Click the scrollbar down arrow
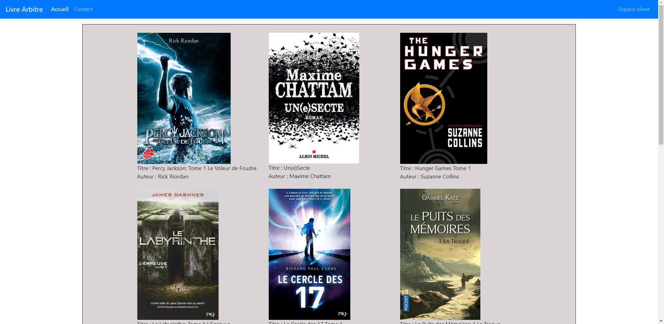Image resolution: width=664 pixels, height=324 pixels. click(661, 321)
